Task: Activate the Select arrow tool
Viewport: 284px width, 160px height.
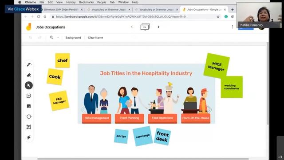Action: pos(28,85)
